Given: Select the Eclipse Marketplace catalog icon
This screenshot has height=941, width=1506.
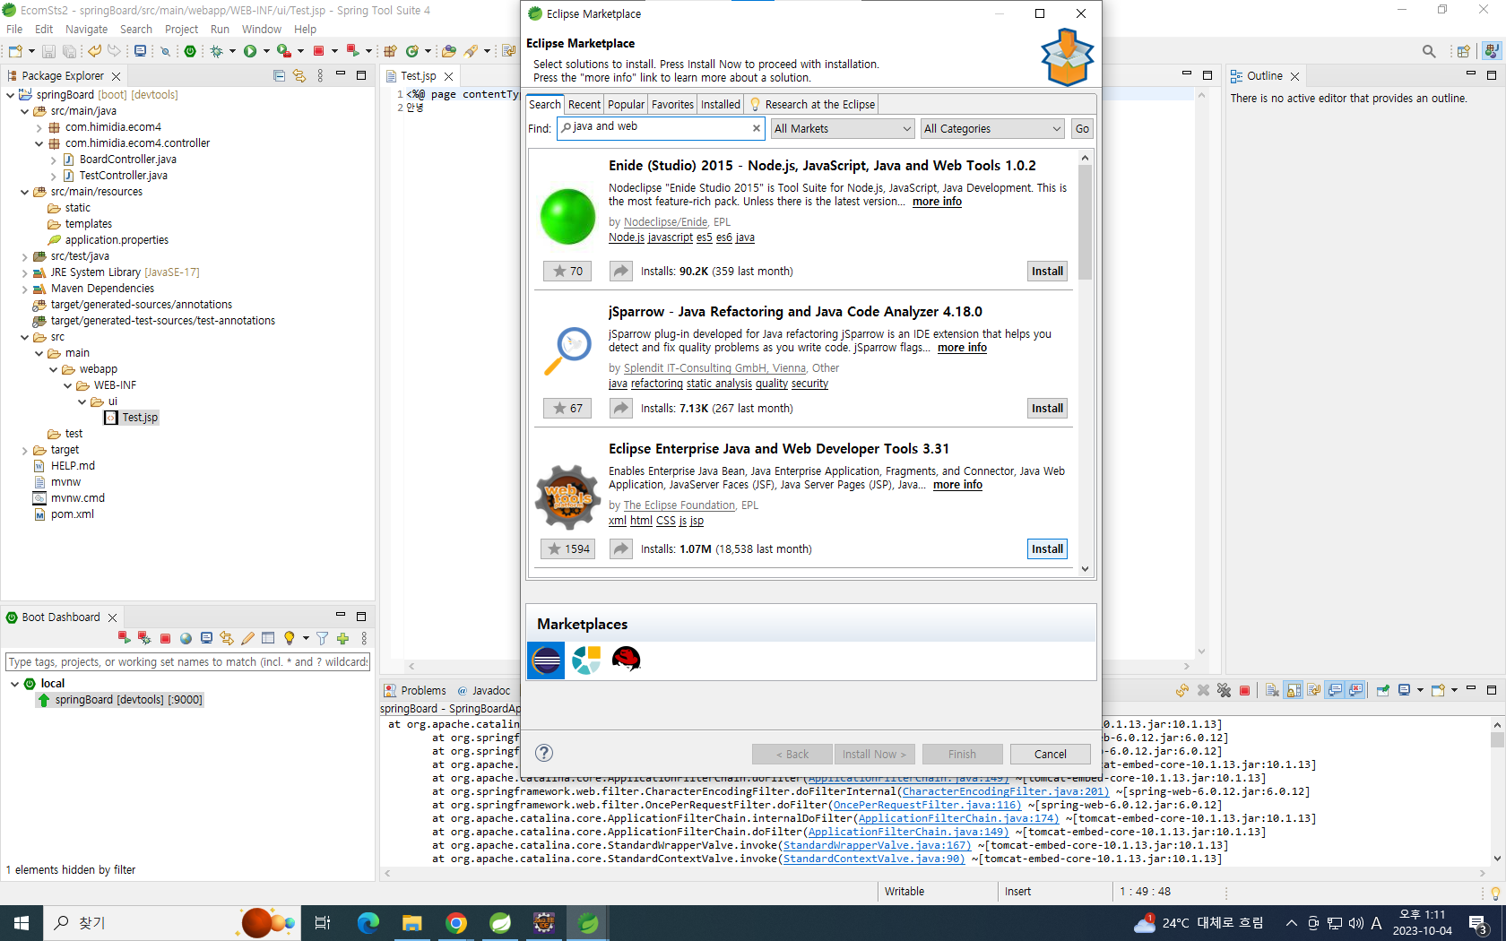Looking at the screenshot, I should [546, 660].
